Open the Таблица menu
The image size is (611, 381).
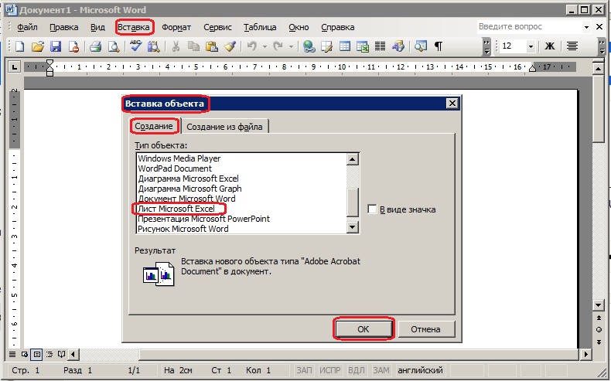(x=260, y=27)
